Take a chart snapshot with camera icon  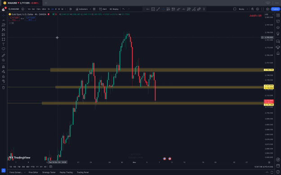pos(268,9)
